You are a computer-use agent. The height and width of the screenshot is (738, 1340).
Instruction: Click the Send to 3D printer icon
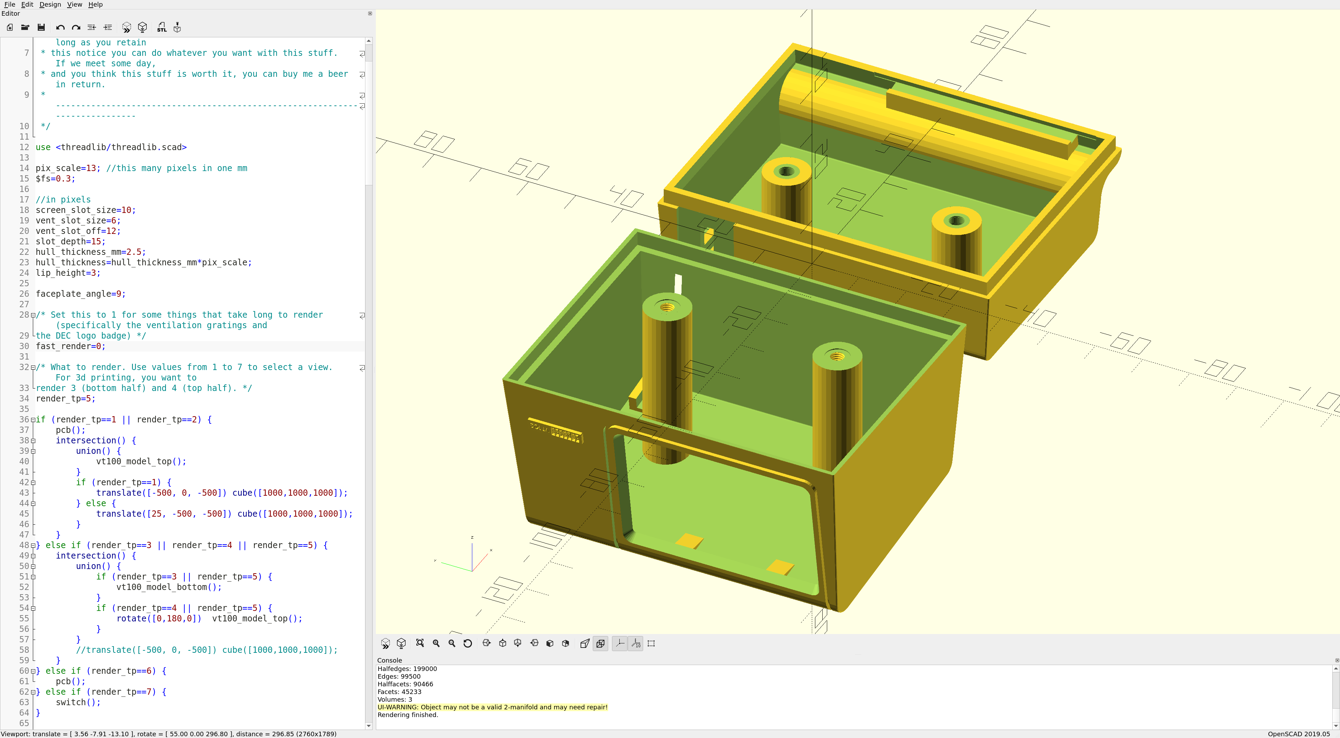[177, 28]
